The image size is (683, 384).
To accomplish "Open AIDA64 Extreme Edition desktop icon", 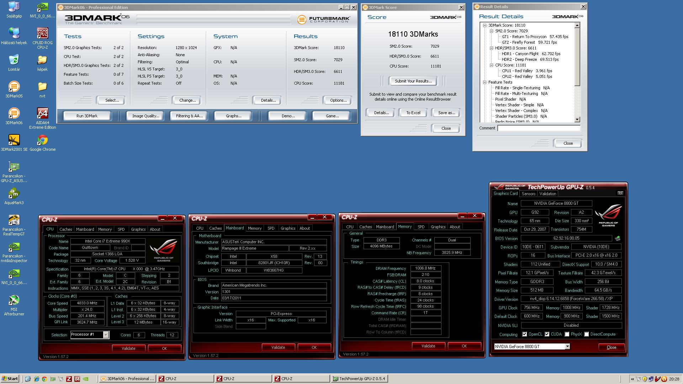I will click(x=42, y=114).
